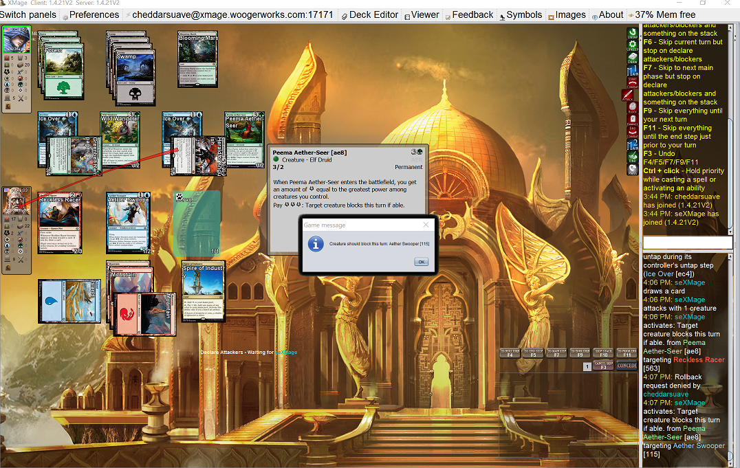Select the Main 1 phase icon
The width and height of the screenshot is (740, 468).
(633, 71)
